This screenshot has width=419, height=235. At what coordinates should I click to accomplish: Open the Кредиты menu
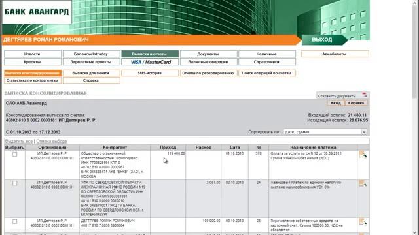pyautogui.click(x=33, y=62)
